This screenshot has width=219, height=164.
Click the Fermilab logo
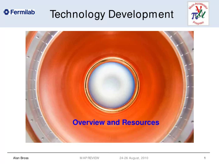19,12
